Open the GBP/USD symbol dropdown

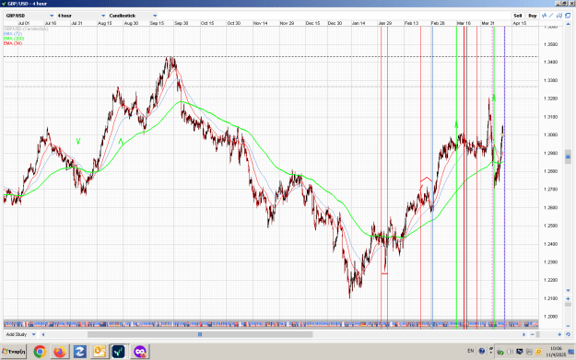tap(29, 16)
